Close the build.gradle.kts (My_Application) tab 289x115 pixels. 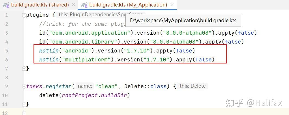(172, 5)
